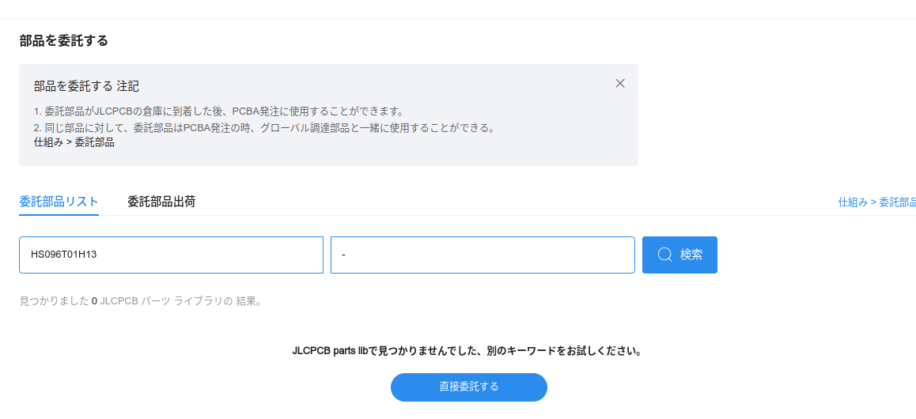Open the 仕組み > 委託部品 link inside the notice box
The width and height of the screenshot is (916, 419).
[x=74, y=142]
